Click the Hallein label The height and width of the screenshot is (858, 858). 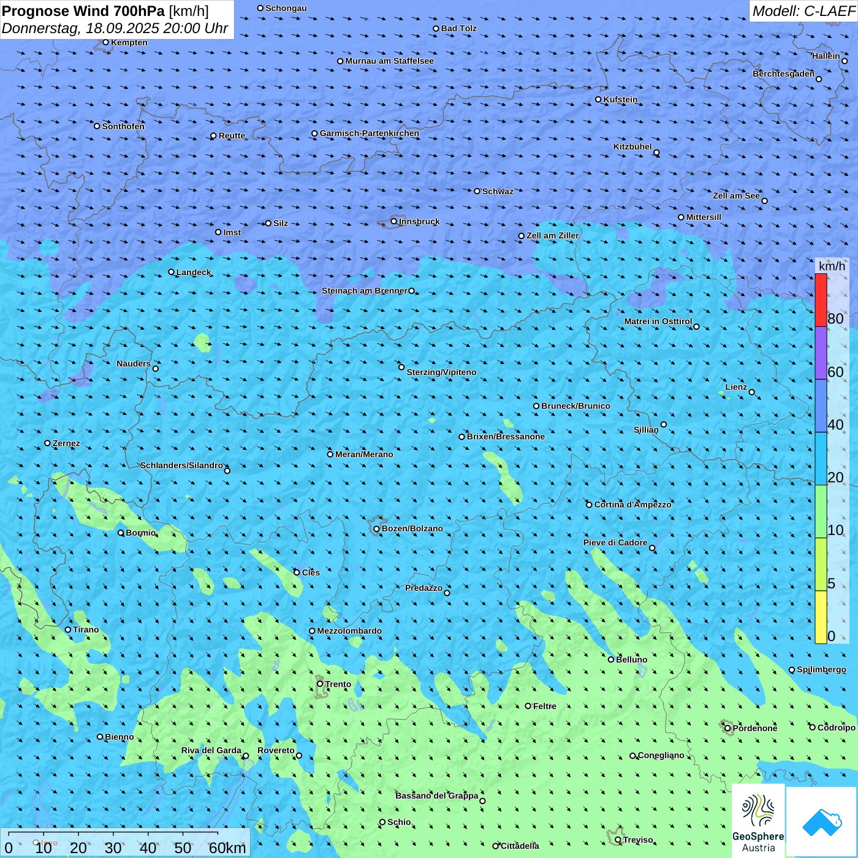[x=826, y=56]
